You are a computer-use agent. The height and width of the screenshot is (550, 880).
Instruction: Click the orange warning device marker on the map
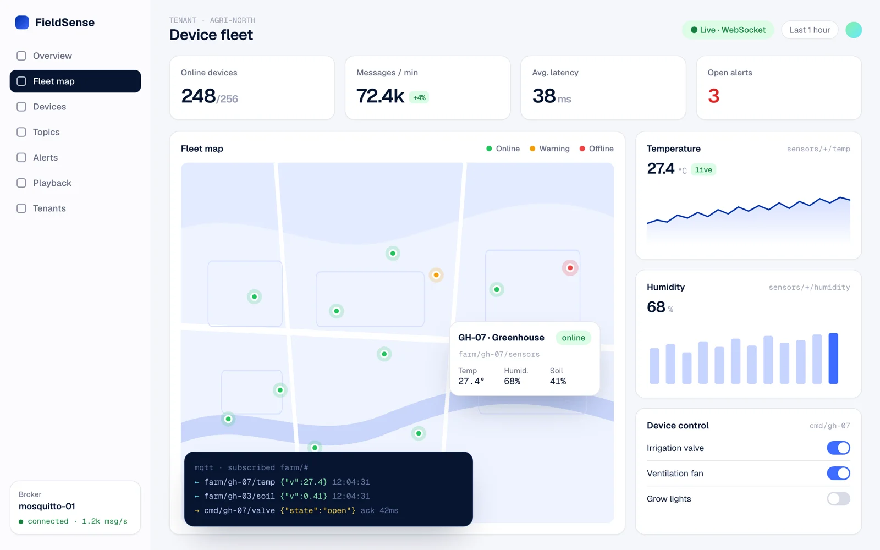click(436, 275)
